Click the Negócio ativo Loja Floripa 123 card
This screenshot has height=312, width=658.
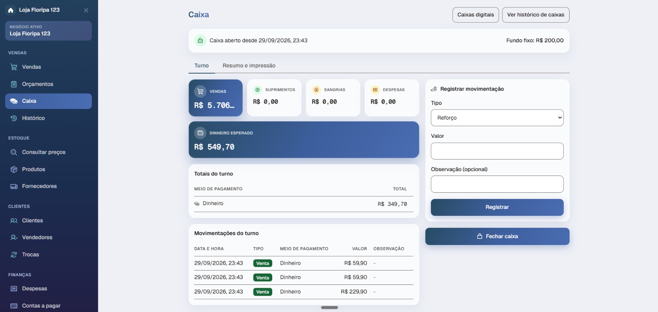[49, 31]
